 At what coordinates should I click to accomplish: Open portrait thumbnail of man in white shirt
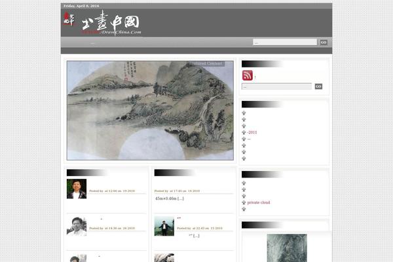(x=77, y=226)
